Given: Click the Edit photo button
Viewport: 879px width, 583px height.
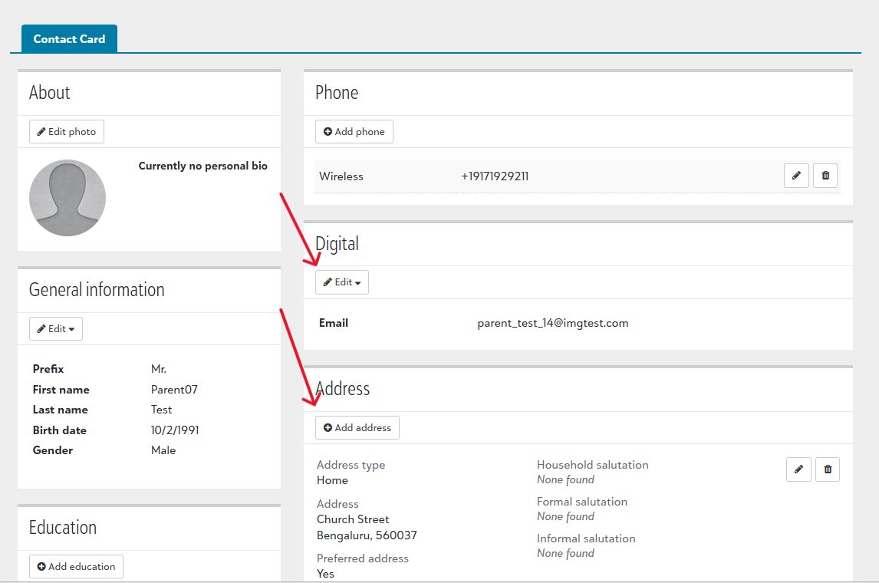Looking at the screenshot, I should pos(66,131).
